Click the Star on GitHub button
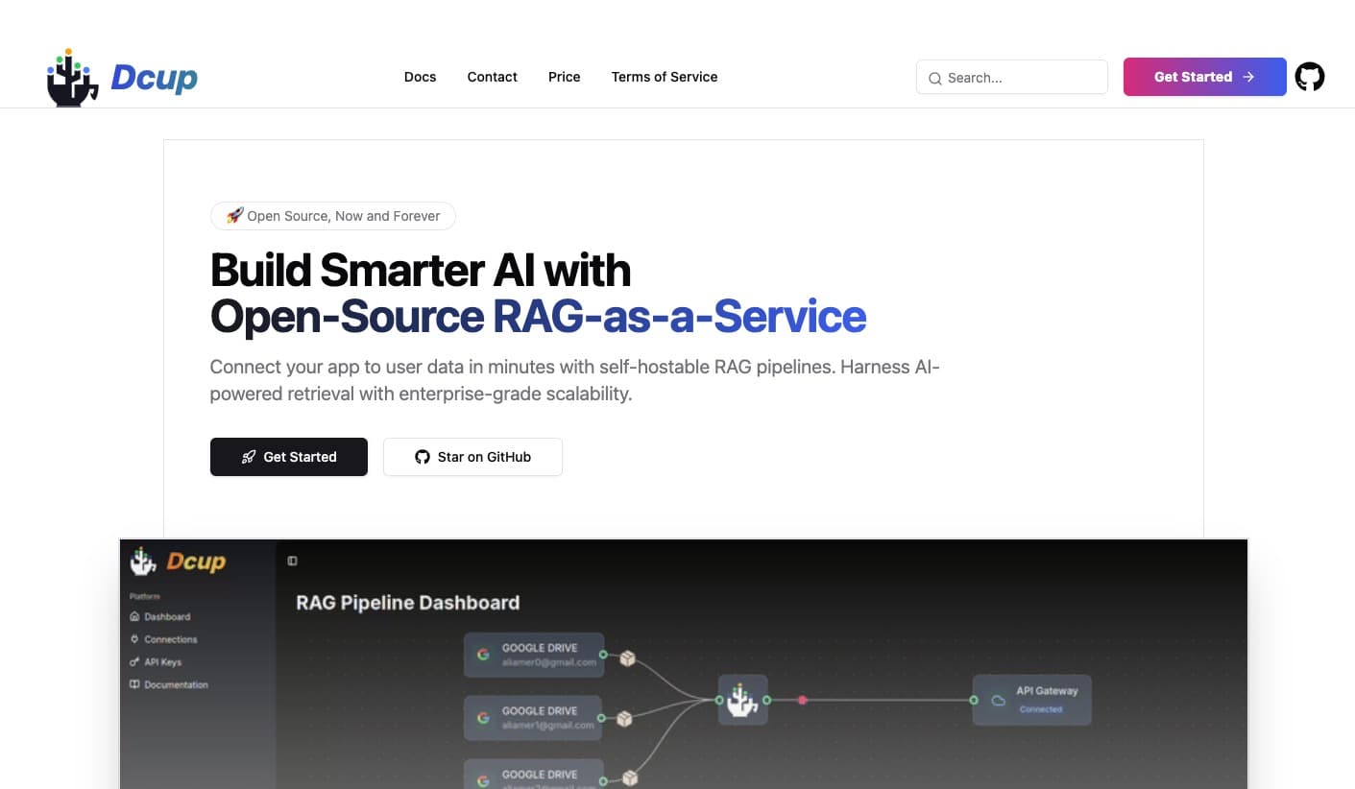Screen dimensions: 1355x789 tap(472, 457)
